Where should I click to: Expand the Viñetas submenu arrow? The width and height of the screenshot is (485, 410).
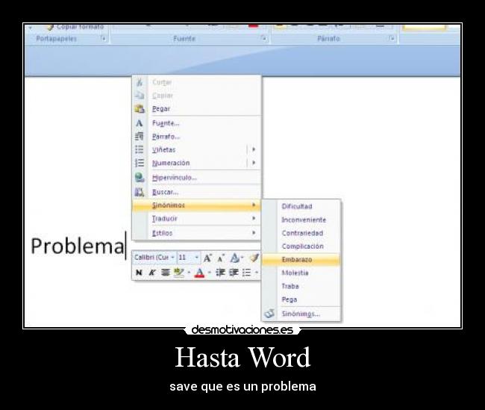pos(254,149)
